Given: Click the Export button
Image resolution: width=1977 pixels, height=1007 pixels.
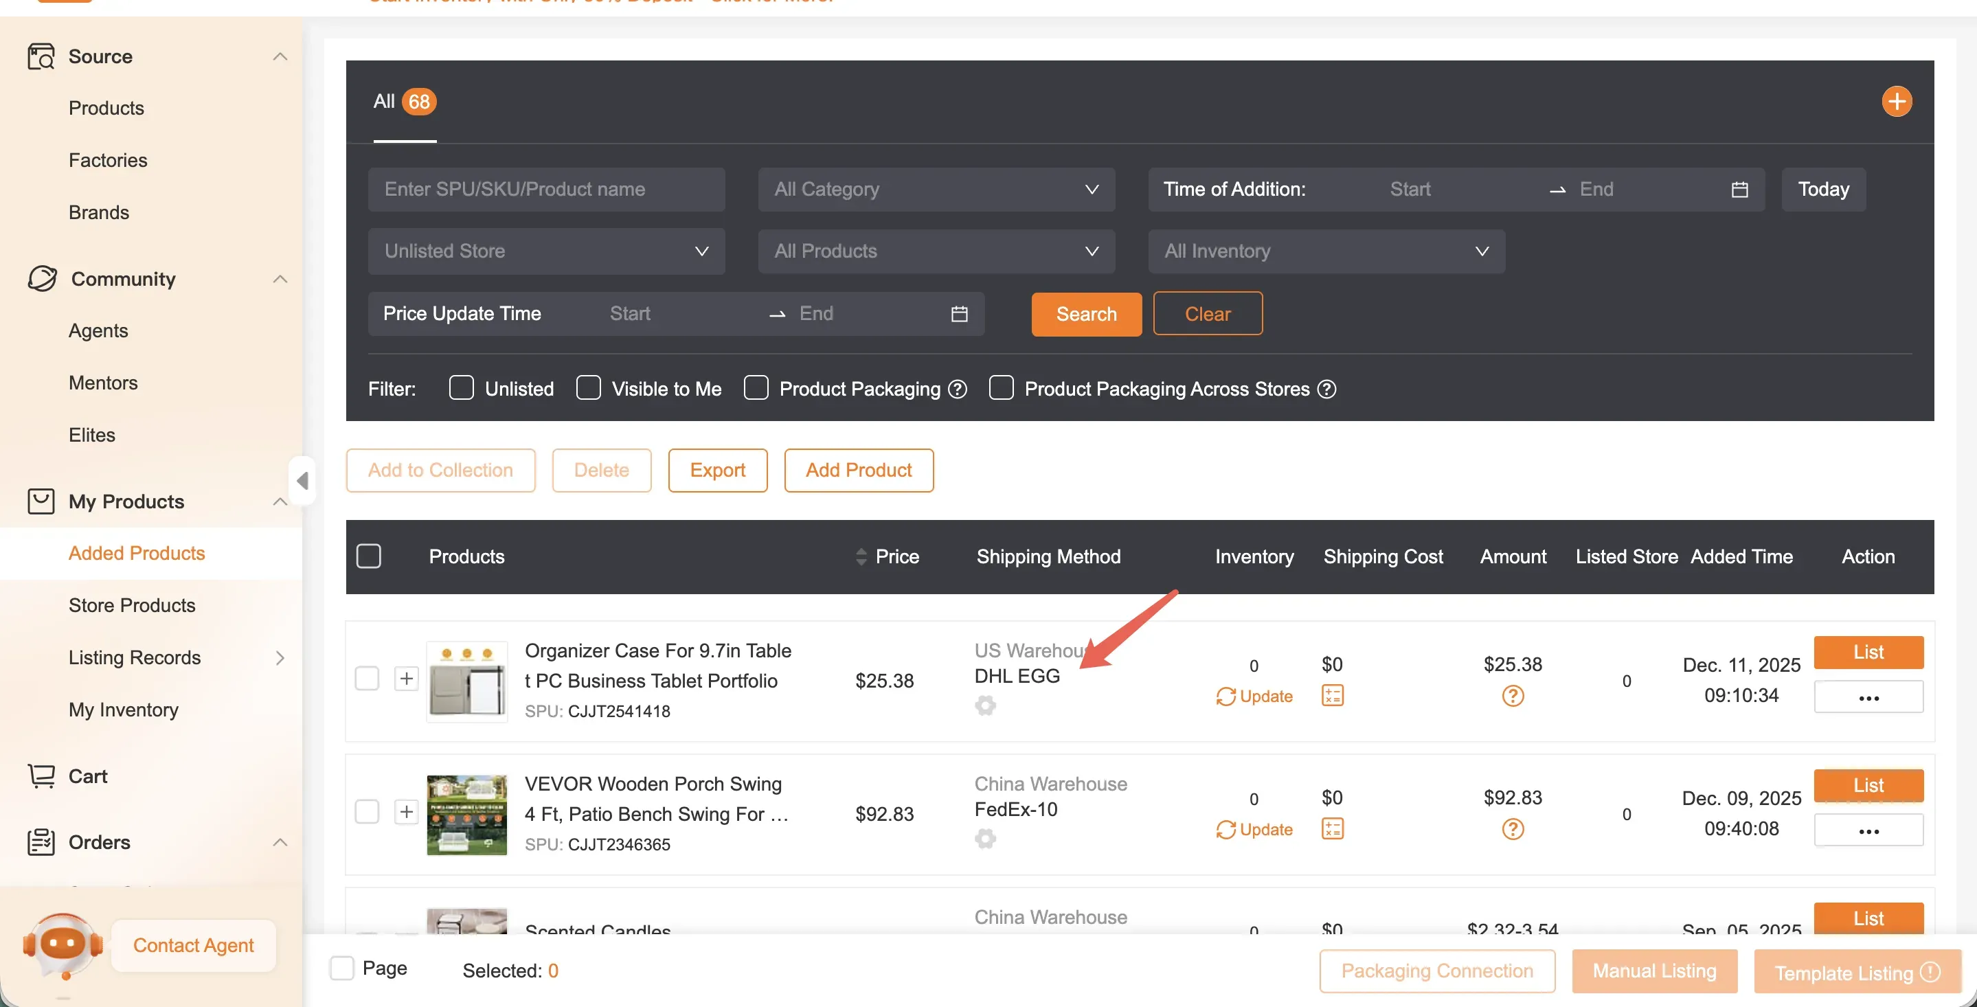Looking at the screenshot, I should coord(716,470).
